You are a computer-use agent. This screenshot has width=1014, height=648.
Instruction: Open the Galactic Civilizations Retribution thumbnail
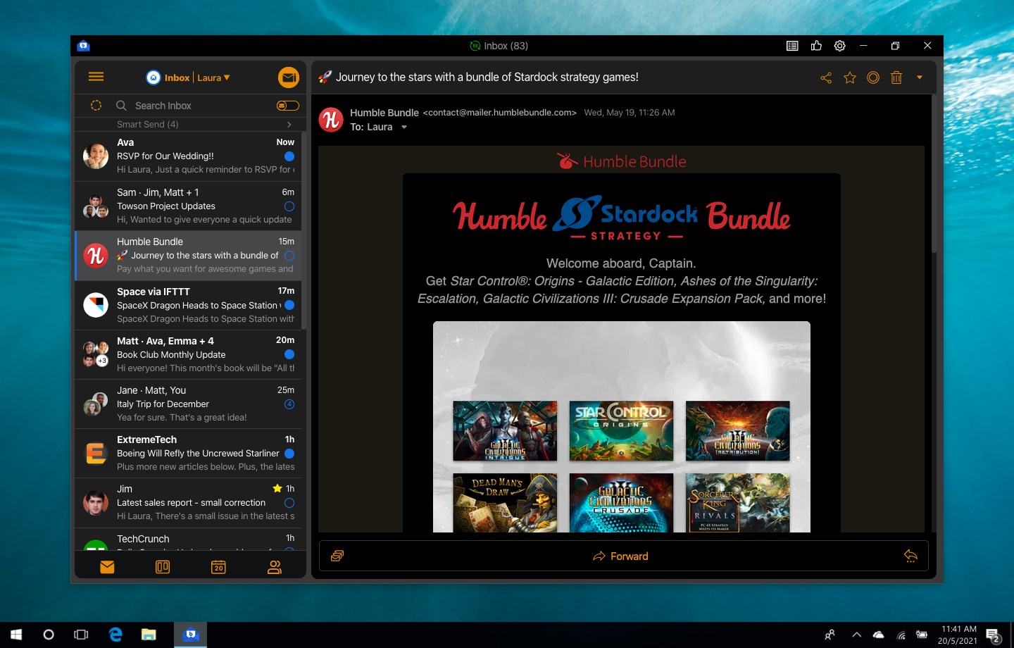click(x=738, y=431)
